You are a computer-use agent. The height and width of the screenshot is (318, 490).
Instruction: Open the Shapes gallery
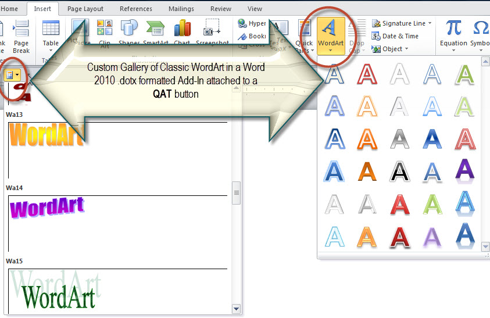point(129,31)
